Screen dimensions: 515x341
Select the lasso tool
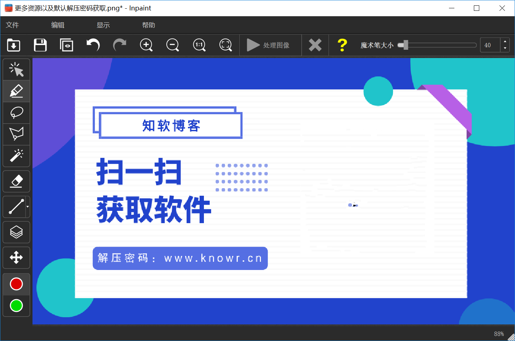17,113
